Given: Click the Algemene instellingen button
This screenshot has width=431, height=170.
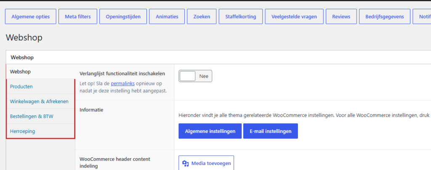Looking at the screenshot, I should pyautogui.click(x=210, y=131).
